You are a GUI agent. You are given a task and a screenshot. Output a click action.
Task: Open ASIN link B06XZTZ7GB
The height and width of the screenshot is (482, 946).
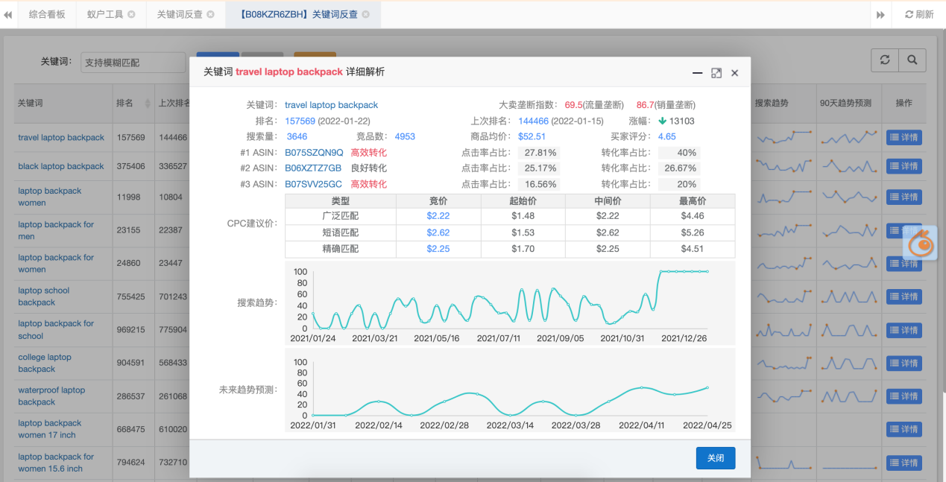pos(313,168)
